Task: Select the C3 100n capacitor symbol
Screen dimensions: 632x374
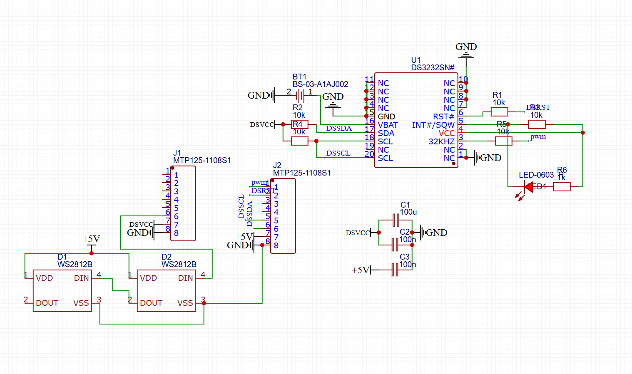Action: 395,270
